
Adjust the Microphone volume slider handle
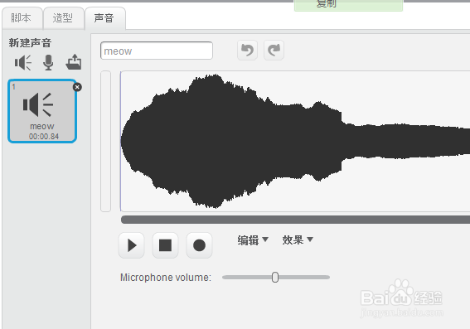[275, 277]
